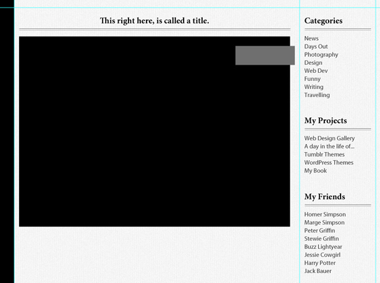Visit the Harry Potter link
Image resolution: width=380 pixels, height=283 pixels.
click(320, 263)
